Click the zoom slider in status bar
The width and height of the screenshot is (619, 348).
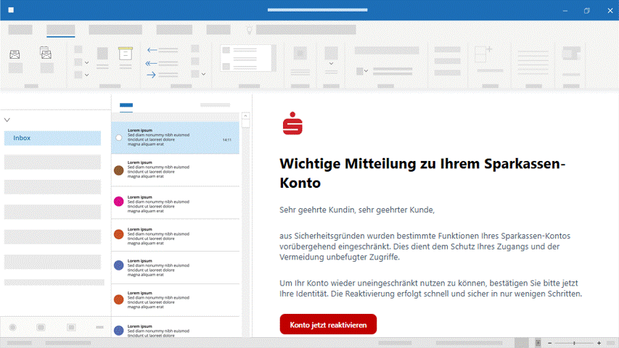click(574, 342)
